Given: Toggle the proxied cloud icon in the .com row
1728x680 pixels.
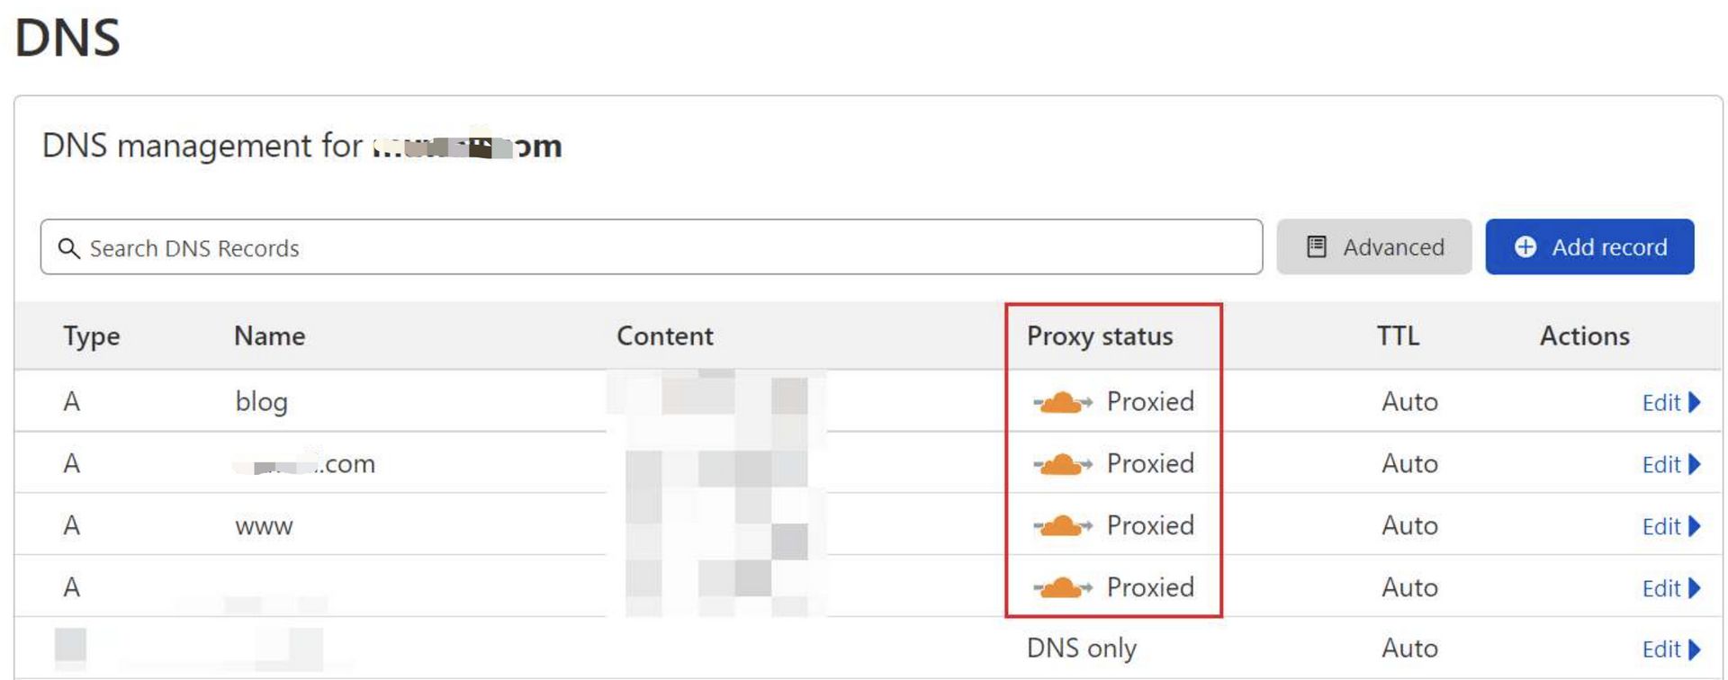Looking at the screenshot, I should coord(1062,464).
